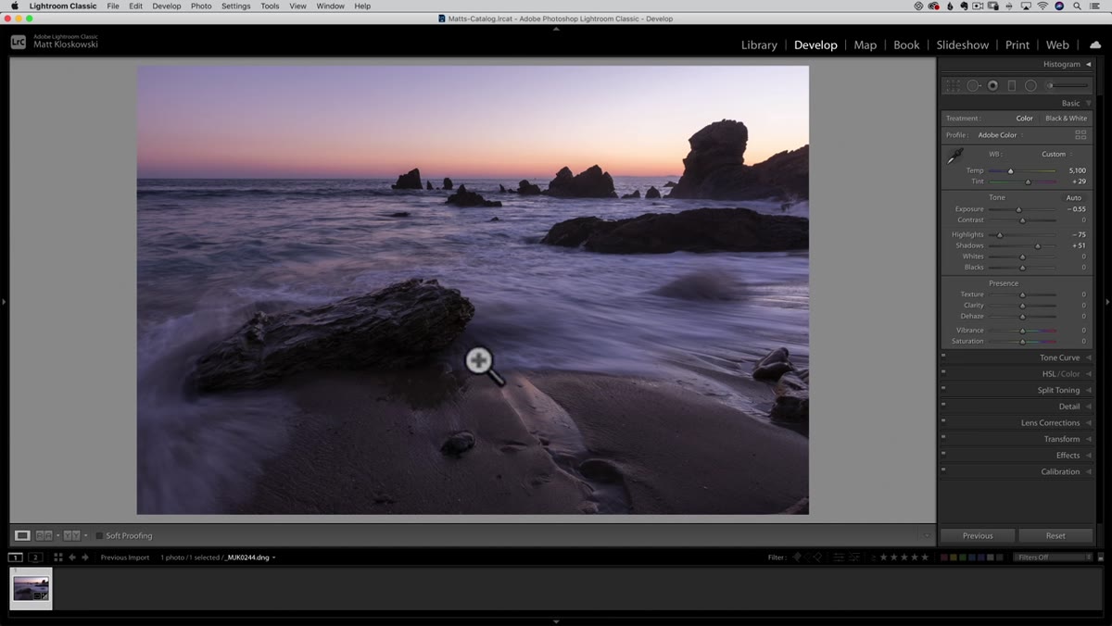This screenshot has width=1112, height=626.
Task: Turn filters on or off with the filter switch
Action: pos(1102,557)
